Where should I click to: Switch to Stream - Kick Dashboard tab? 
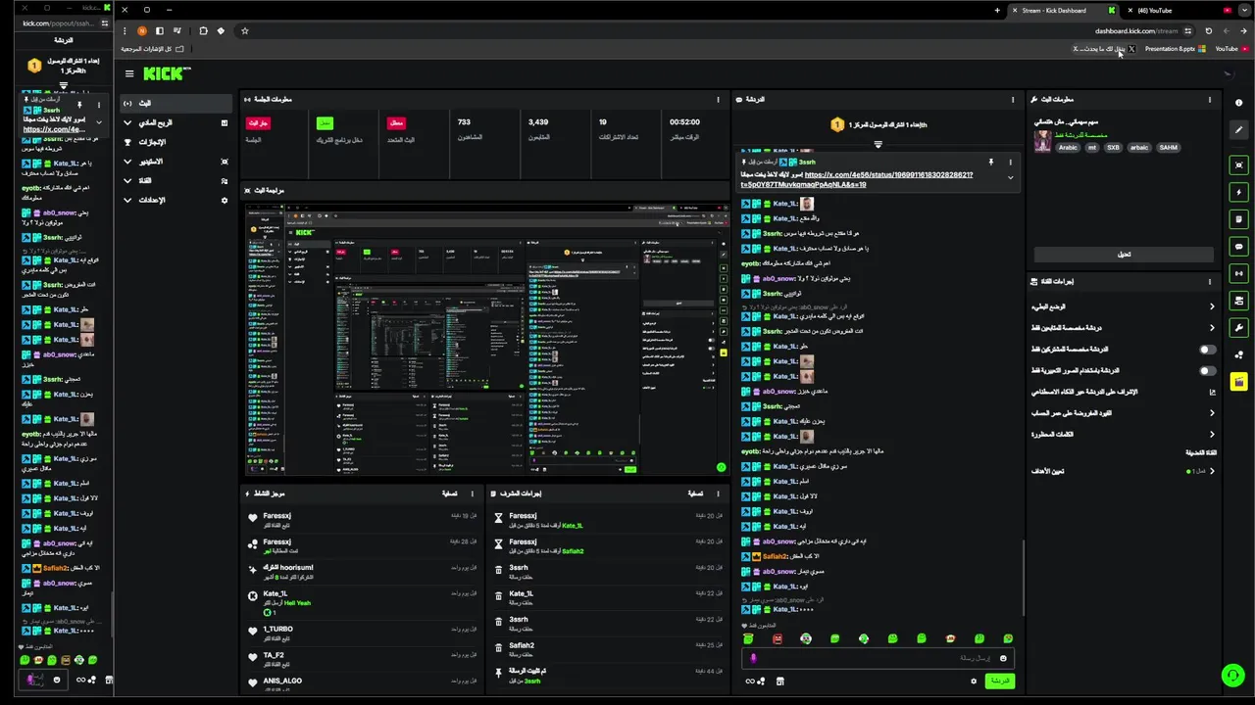tap(1064, 10)
